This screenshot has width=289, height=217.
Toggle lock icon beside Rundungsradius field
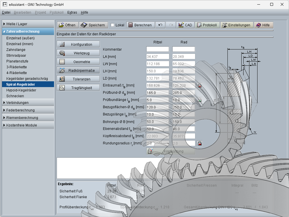(x=200, y=143)
